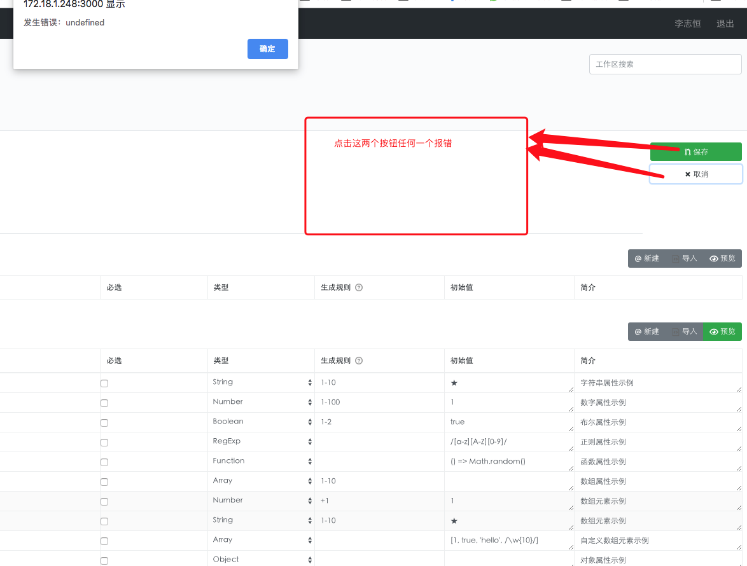Viewport: 747px width, 566px height.
Task: Tick 必选 checkbox for Function row
Action: 104,462
